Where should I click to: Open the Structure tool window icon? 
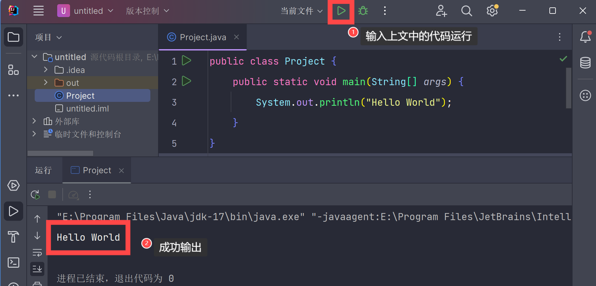13,70
